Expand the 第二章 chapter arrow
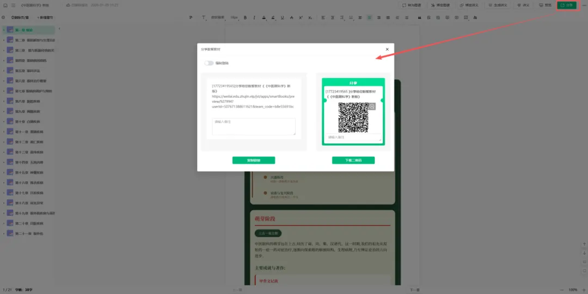Screen dimensions: 588x294 coord(4,40)
